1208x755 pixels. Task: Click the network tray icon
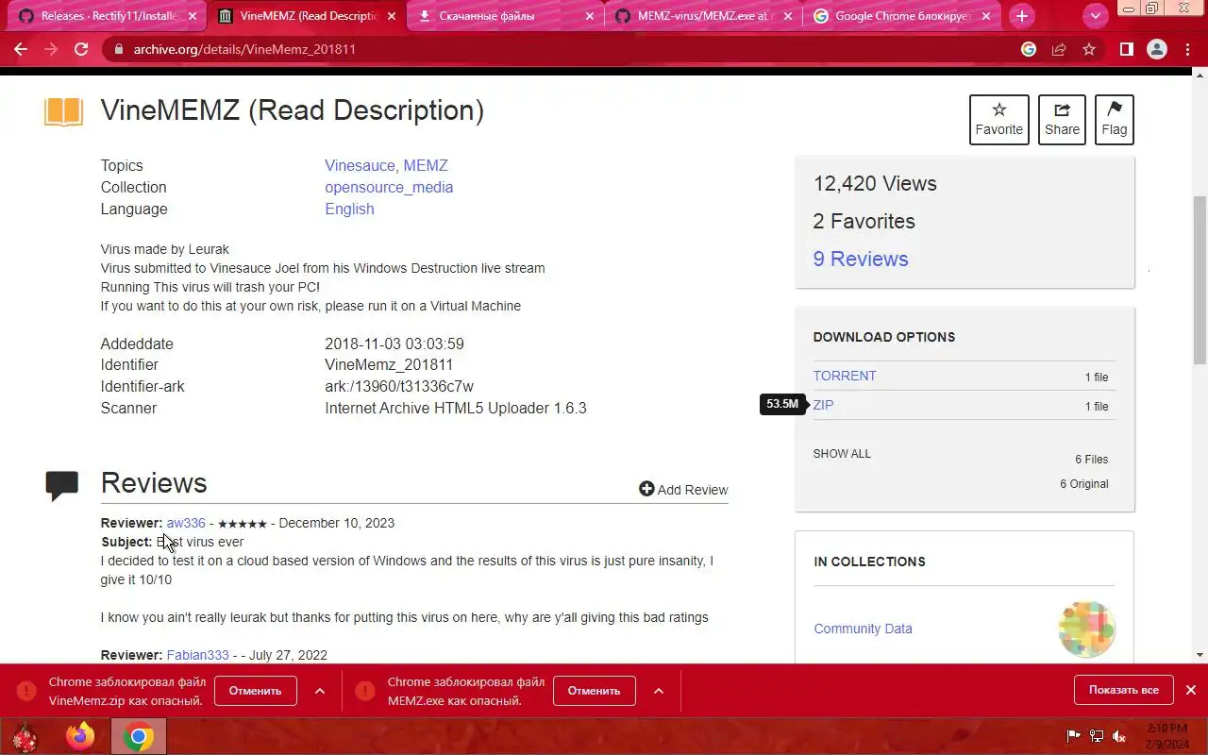1097,736
